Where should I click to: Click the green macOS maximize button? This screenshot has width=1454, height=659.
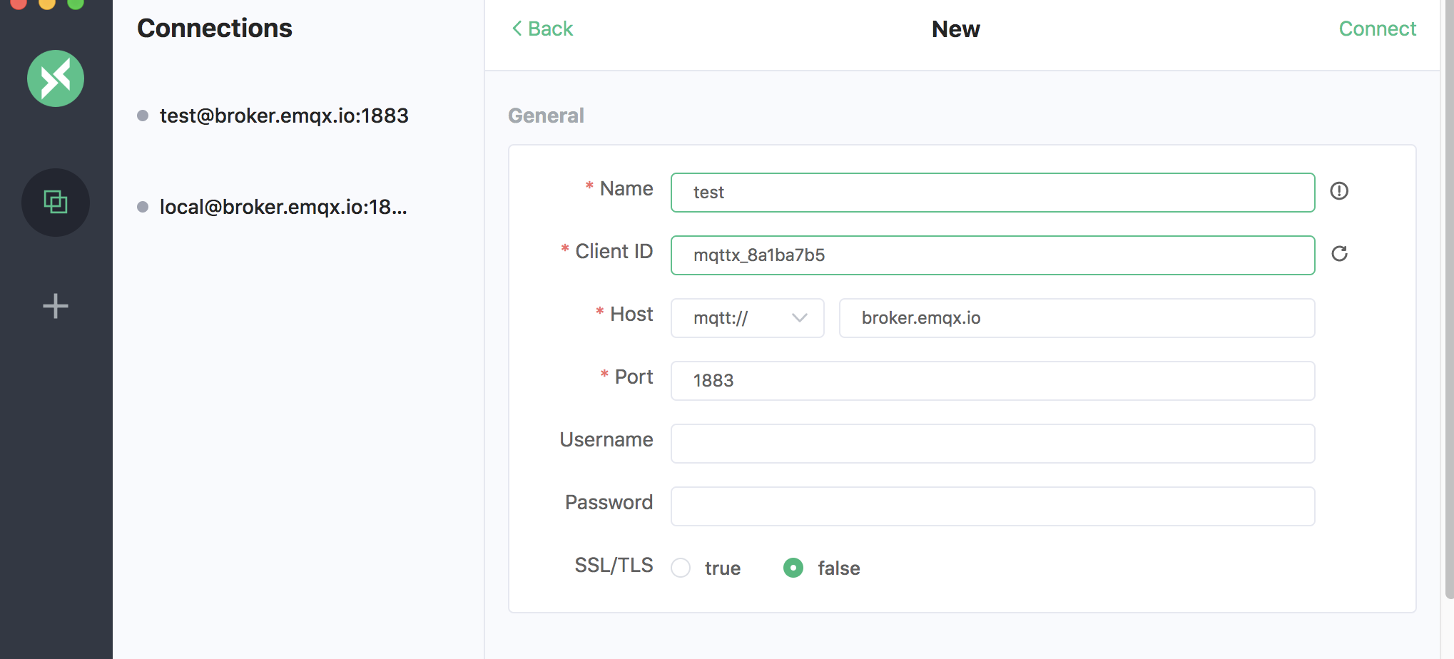tap(76, 3)
